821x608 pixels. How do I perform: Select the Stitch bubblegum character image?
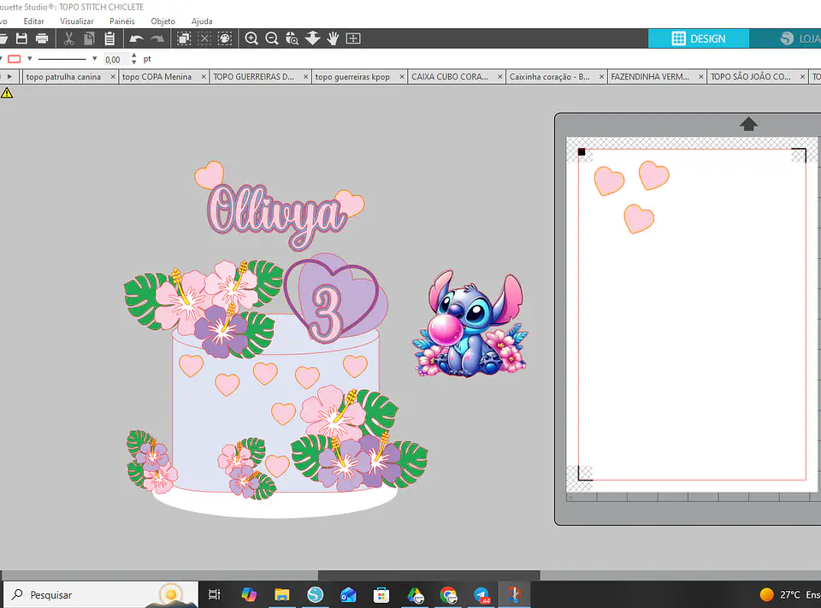[470, 325]
